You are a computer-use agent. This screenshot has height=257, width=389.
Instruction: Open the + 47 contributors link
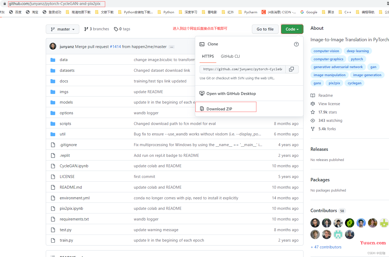click(326, 247)
